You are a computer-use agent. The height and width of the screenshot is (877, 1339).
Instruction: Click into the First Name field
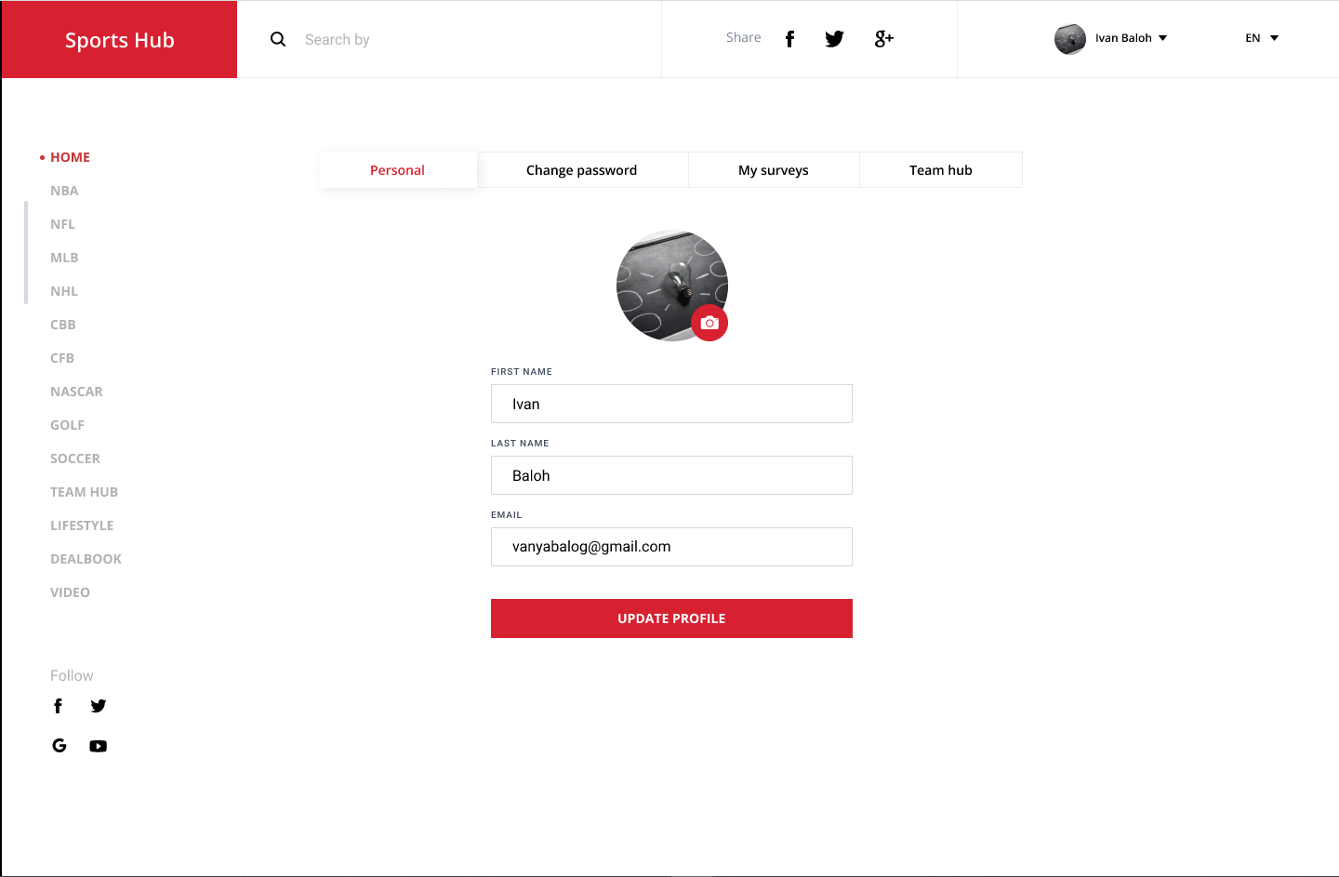[x=671, y=404]
